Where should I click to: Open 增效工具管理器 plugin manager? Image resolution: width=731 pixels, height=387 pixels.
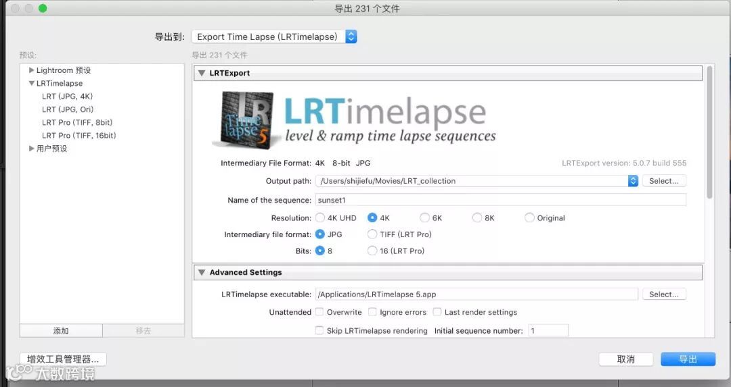click(63, 359)
